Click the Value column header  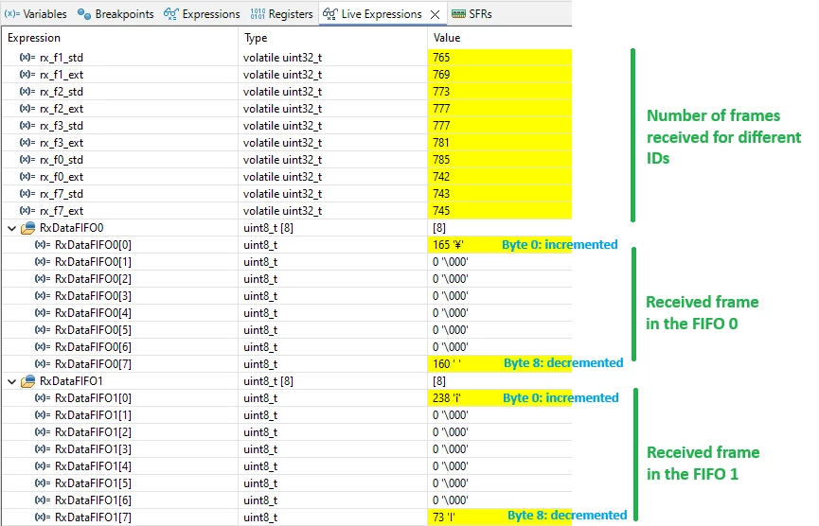[x=447, y=38]
